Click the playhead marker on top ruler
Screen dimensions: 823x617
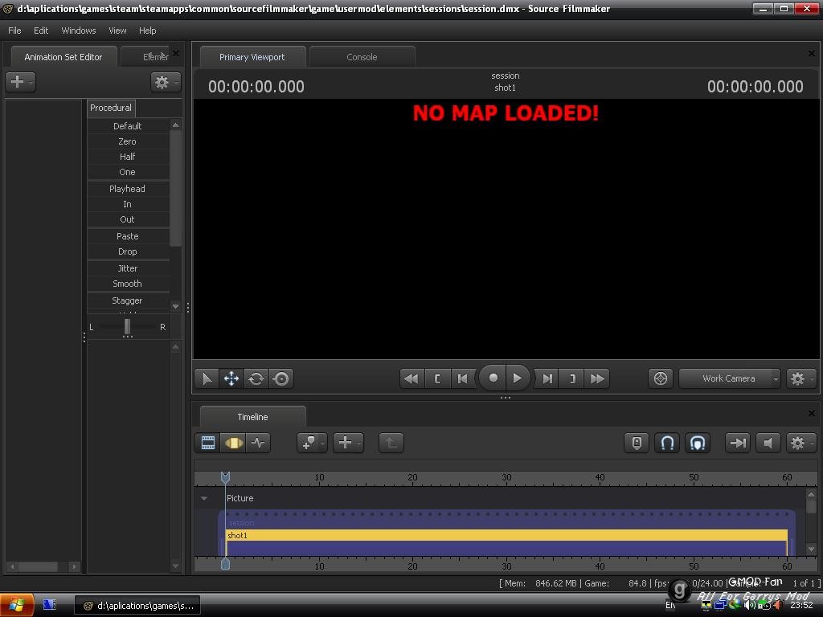225,477
